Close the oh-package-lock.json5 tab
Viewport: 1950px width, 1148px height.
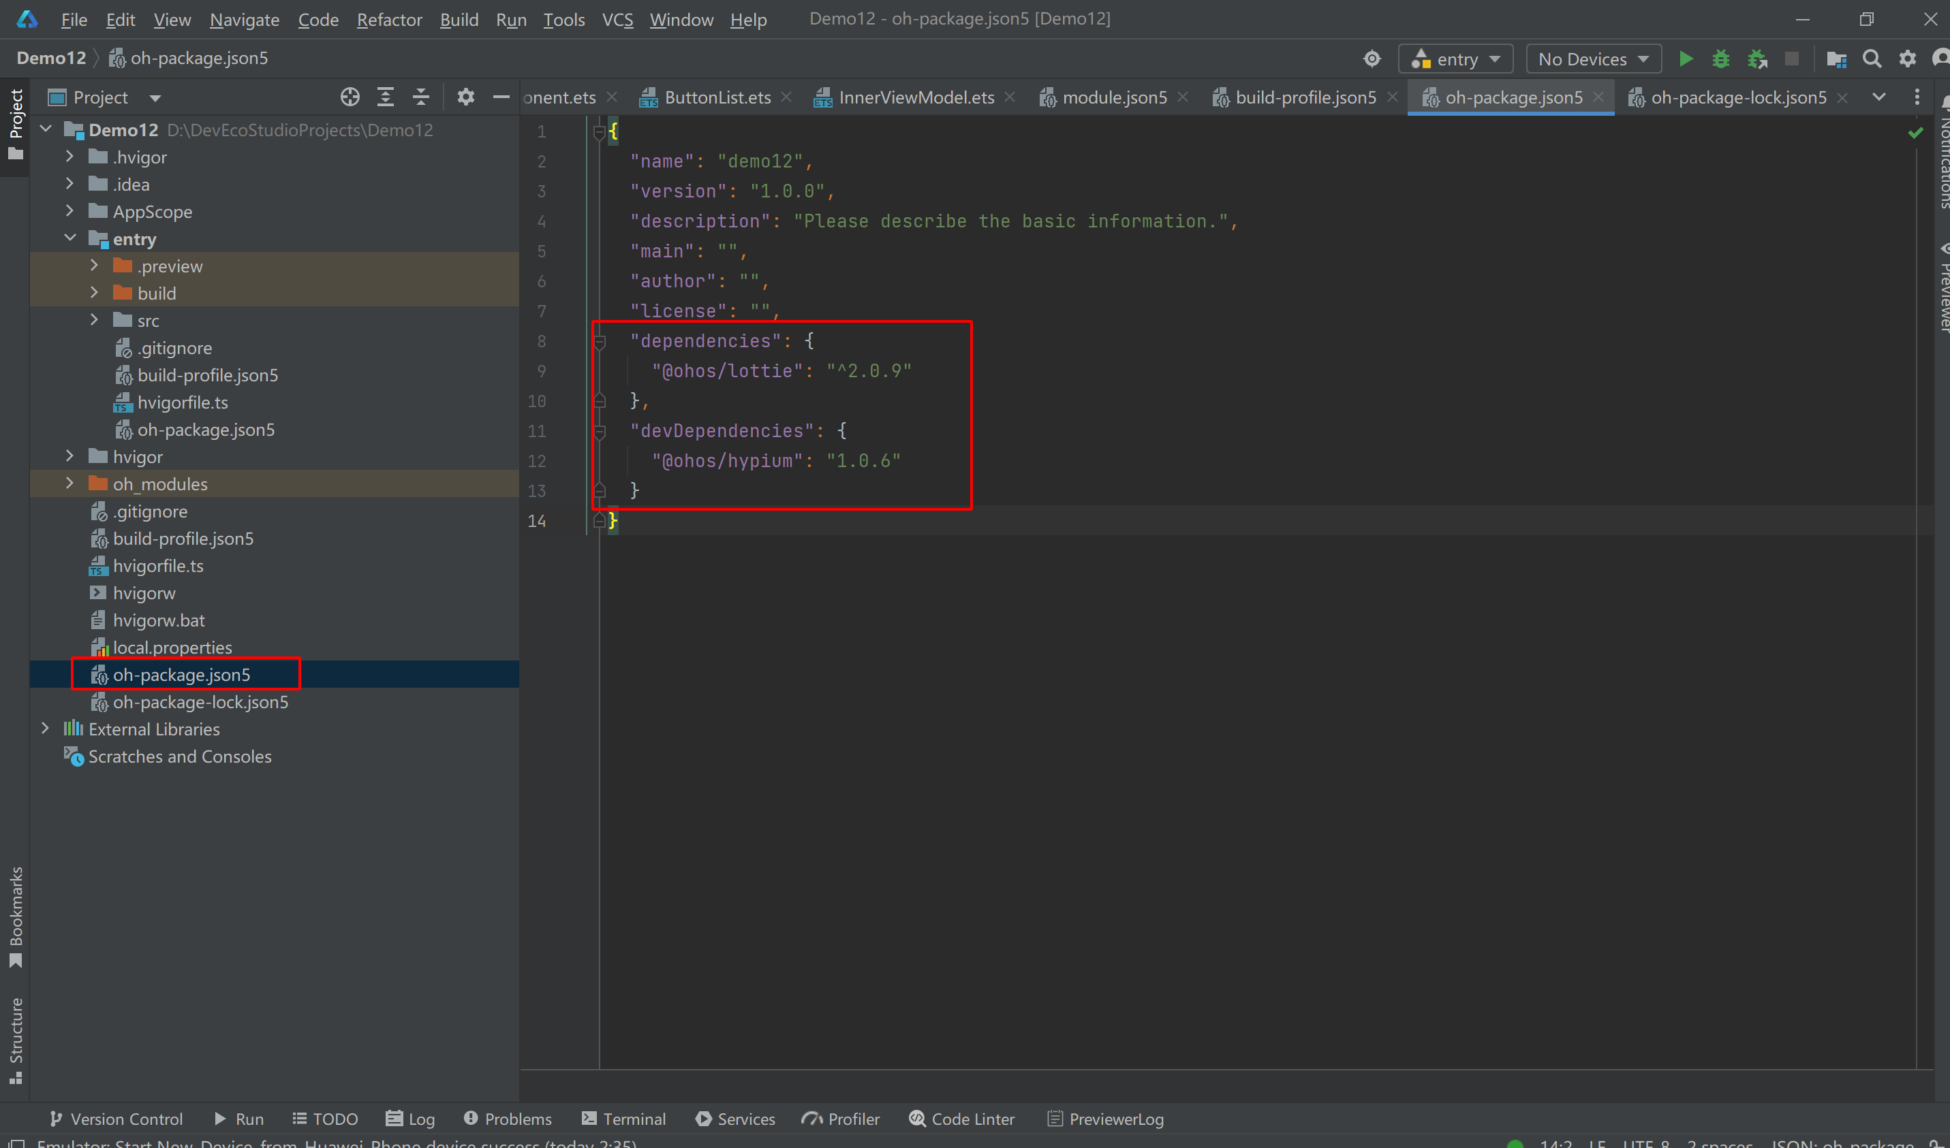click(x=1842, y=97)
